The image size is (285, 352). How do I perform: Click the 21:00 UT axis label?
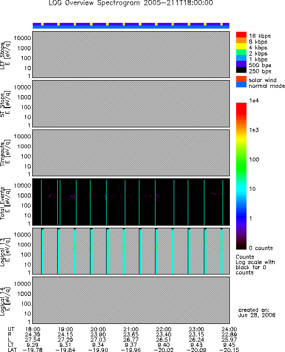131,329
